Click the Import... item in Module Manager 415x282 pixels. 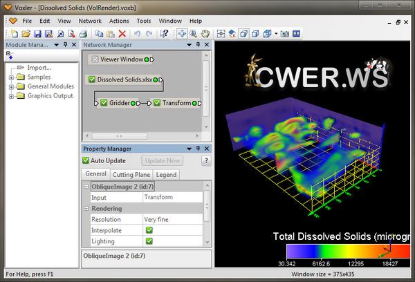39,68
